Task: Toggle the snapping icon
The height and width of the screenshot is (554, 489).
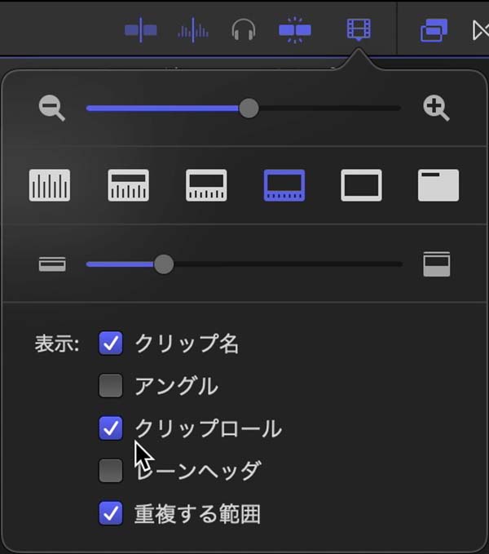Action: 295,30
